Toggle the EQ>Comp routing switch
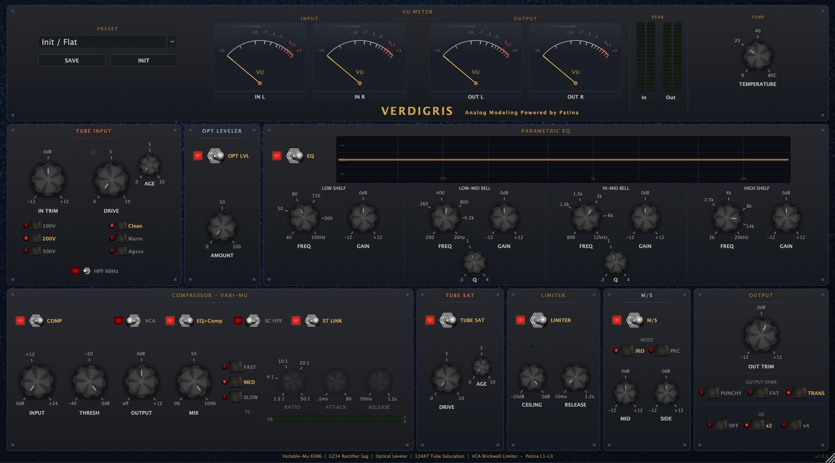 (186, 321)
